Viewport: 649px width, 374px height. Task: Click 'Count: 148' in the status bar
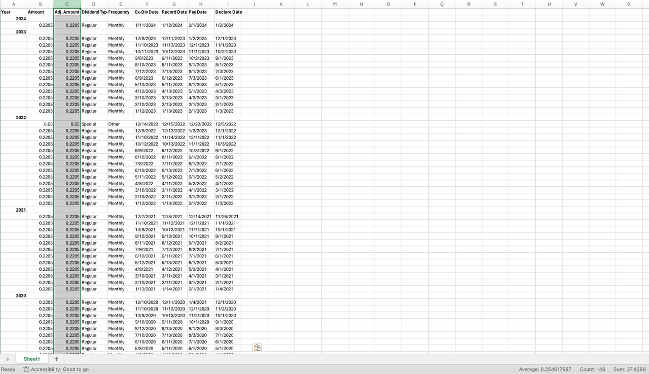point(592,369)
